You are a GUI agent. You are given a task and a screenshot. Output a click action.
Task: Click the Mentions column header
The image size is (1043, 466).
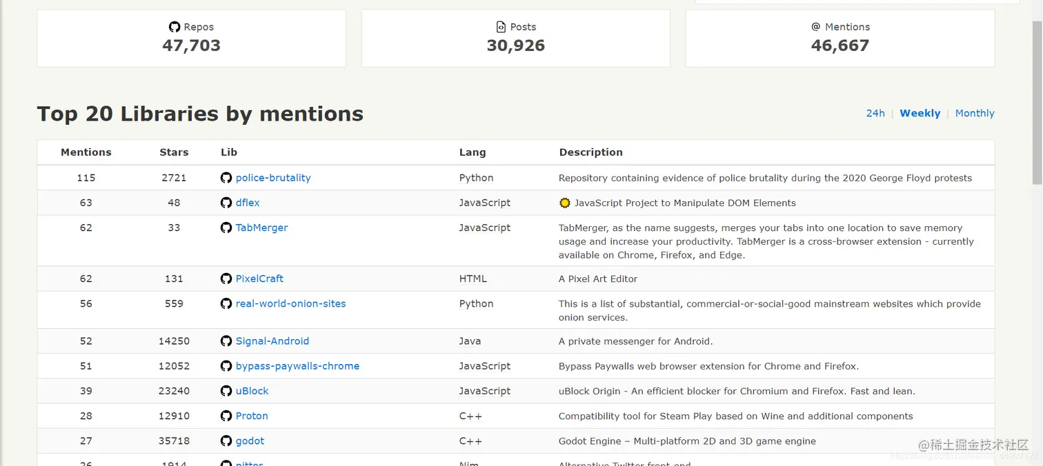(x=86, y=152)
